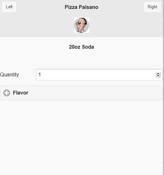Image resolution: width=164 pixels, height=175 pixels.
Task: Increase the soda quantity by one
Action: pos(158,73)
